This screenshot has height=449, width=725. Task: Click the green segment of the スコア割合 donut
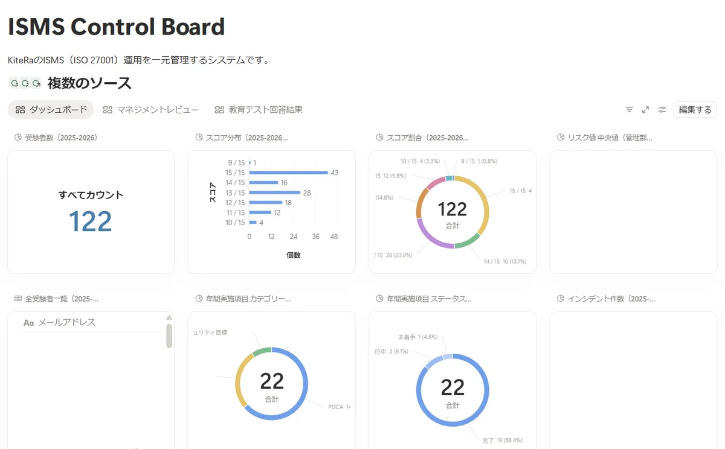pyautogui.click(x=468, y=243)
